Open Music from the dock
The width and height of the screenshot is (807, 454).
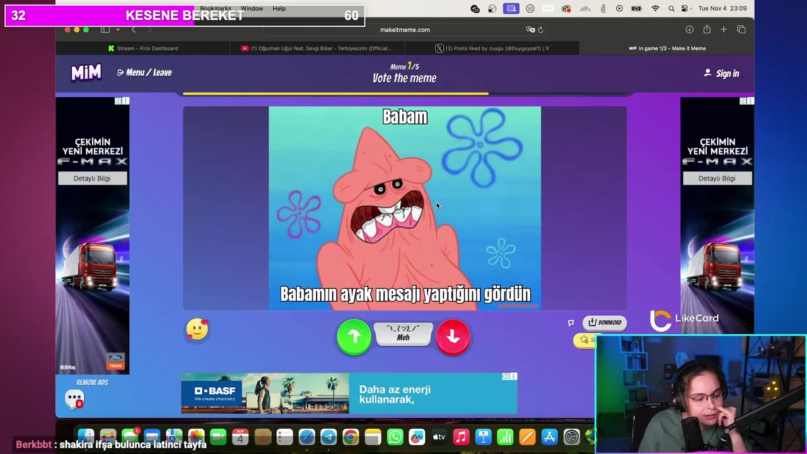click(461, 436)
